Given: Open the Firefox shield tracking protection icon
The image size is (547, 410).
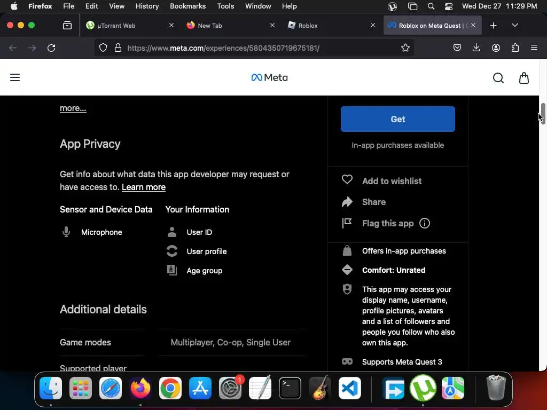Looking at the screenshot, I should point(103,48).
